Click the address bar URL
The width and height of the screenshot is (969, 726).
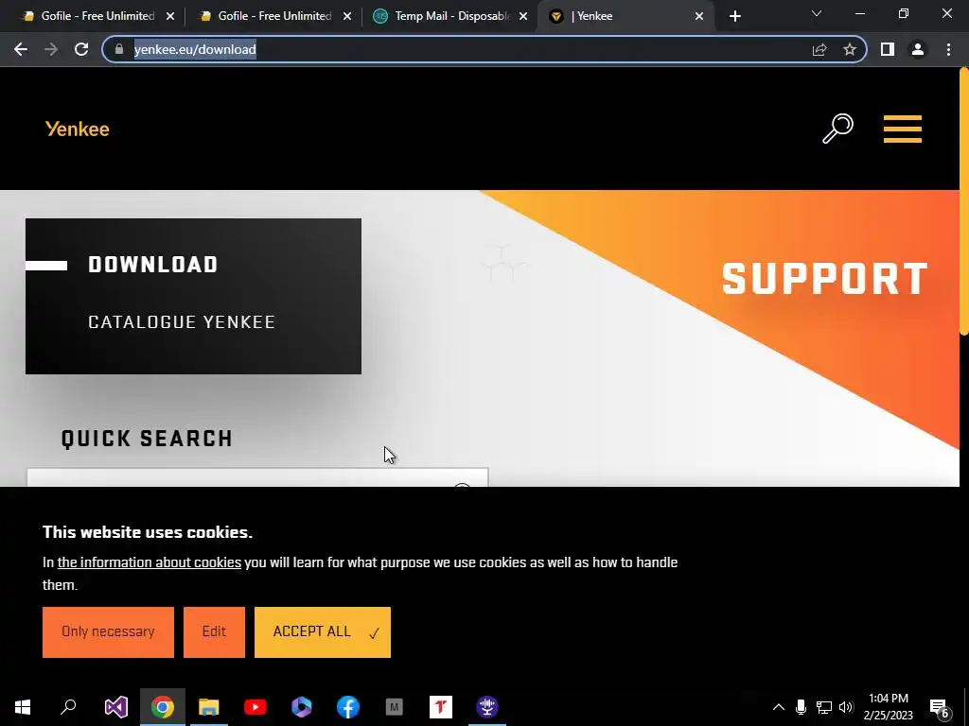pos(195,49)
